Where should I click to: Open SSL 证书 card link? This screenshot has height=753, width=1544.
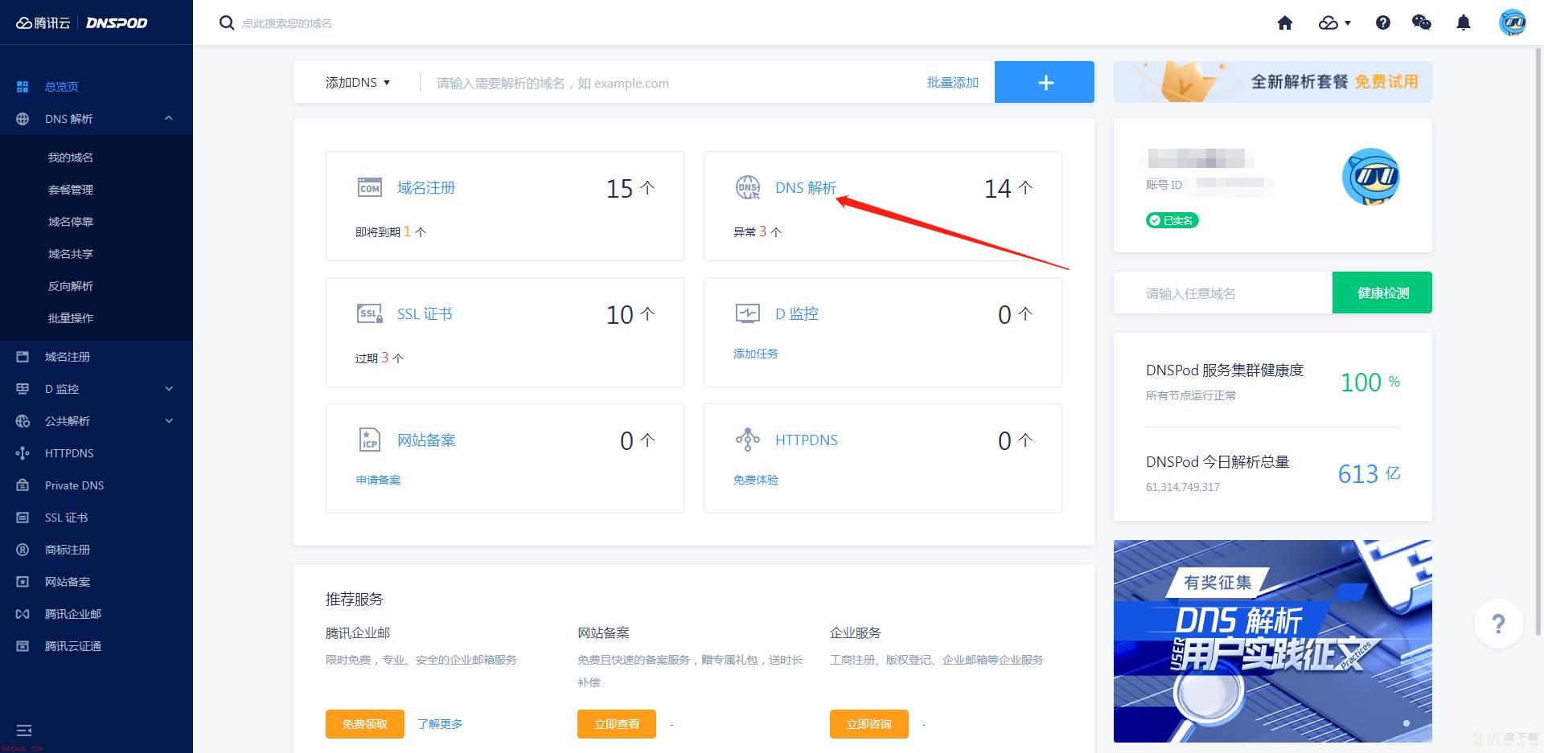425,314
